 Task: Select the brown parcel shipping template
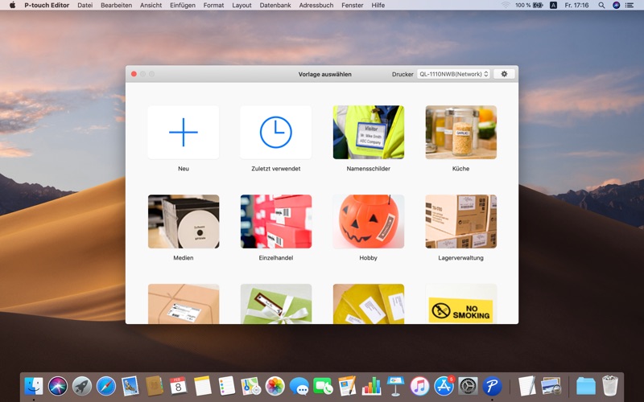[184, 304]
